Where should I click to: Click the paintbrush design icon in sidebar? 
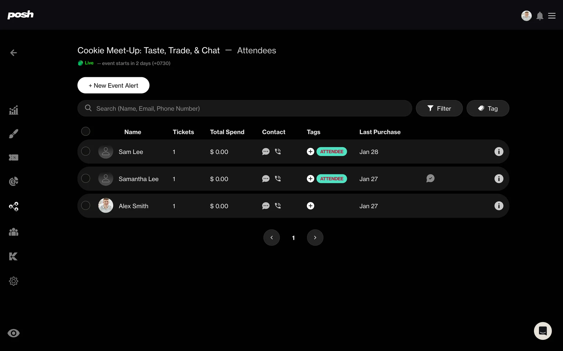13,134
